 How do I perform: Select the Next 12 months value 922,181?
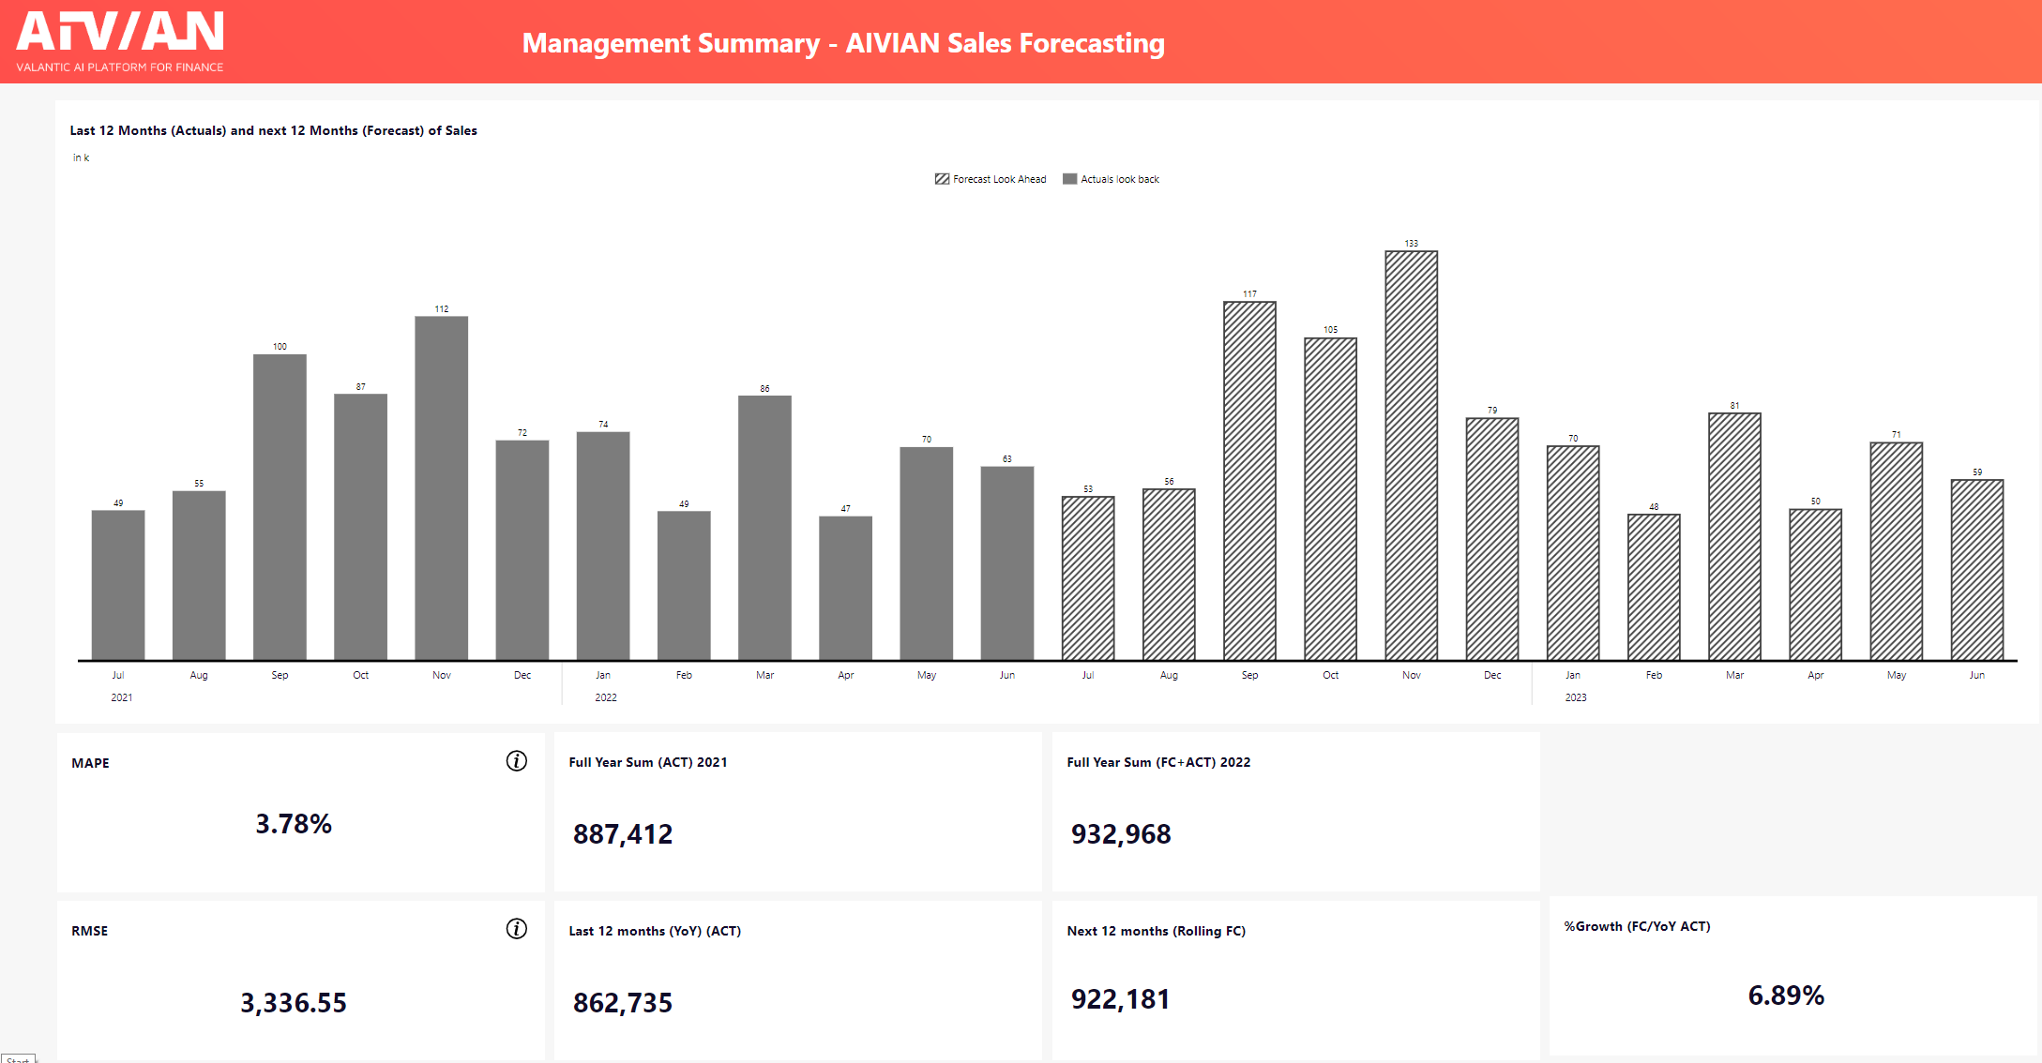1120,999
